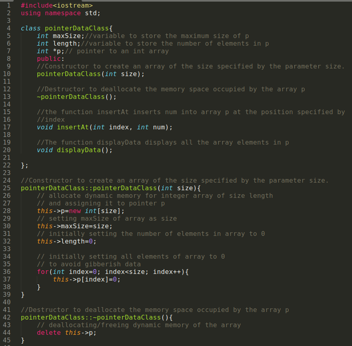Click the '//index' comment on line 16
The height and width of the screenshot is (346, 352).
[51, 120]
